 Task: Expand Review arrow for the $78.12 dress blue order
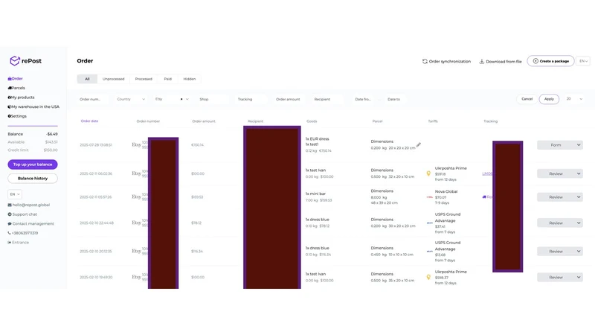579,223
